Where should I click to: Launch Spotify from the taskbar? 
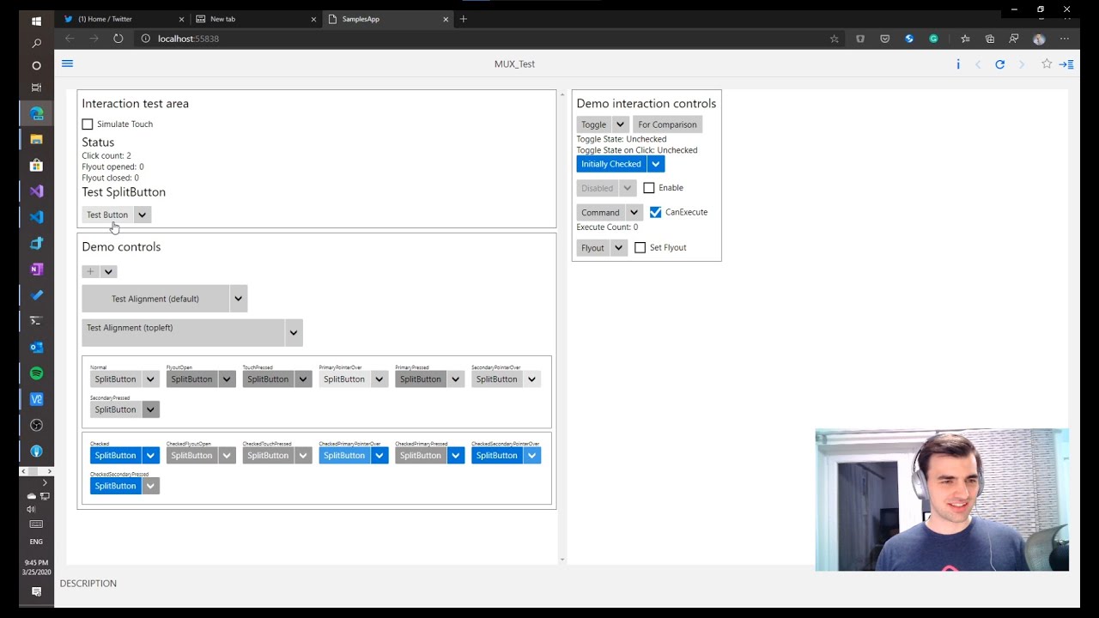(x=36, y=373)
